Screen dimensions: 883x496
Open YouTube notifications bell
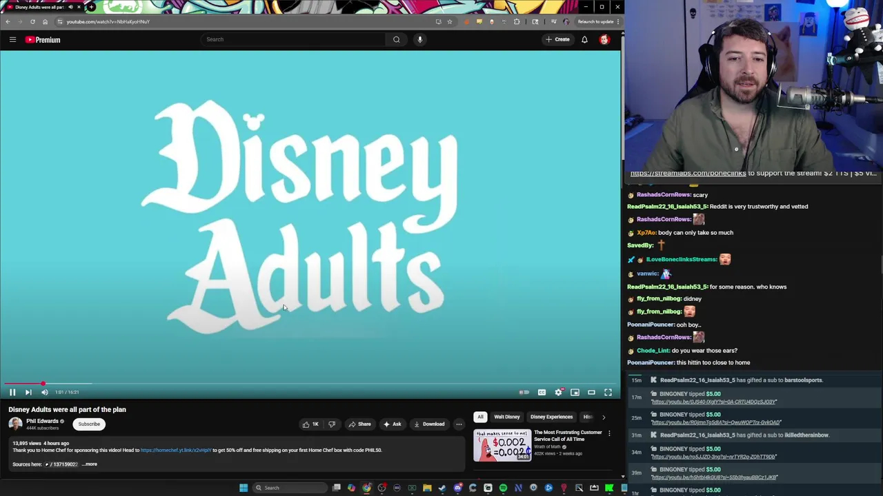coord(584,39)
